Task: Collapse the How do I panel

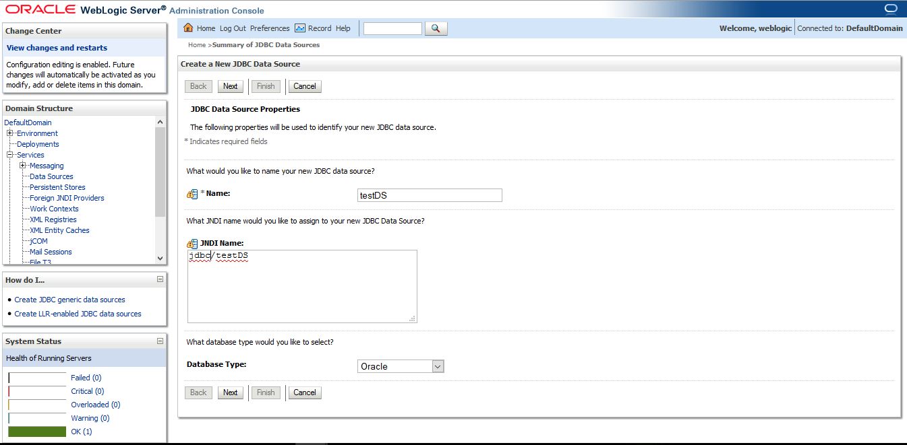Action: (160, 279)
